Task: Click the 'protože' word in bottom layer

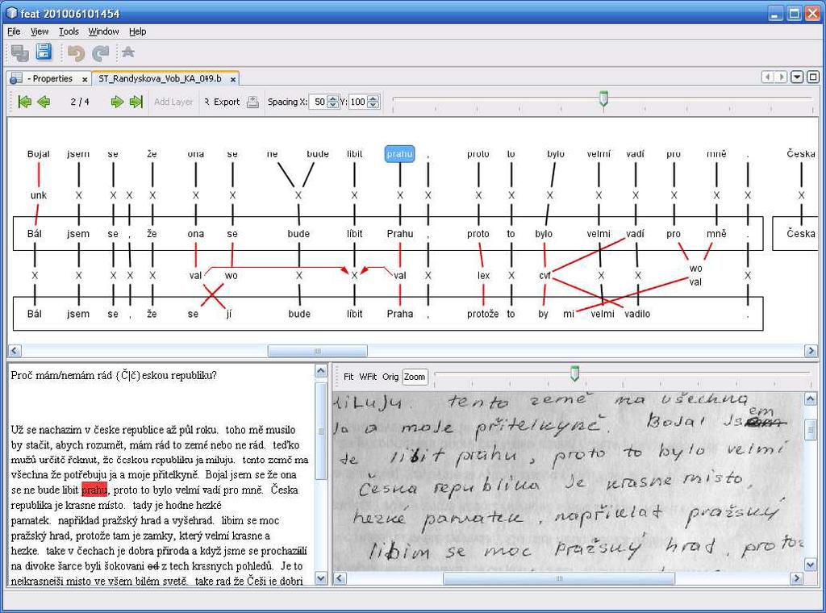Action: (482, 314)
